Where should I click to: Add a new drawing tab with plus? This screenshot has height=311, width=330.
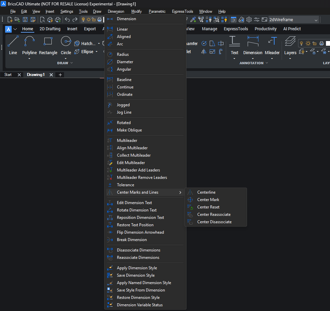(60, 75)
